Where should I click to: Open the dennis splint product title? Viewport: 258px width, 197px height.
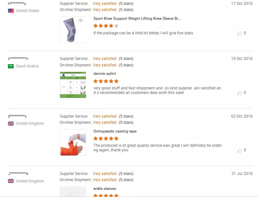tap(104, 74)
